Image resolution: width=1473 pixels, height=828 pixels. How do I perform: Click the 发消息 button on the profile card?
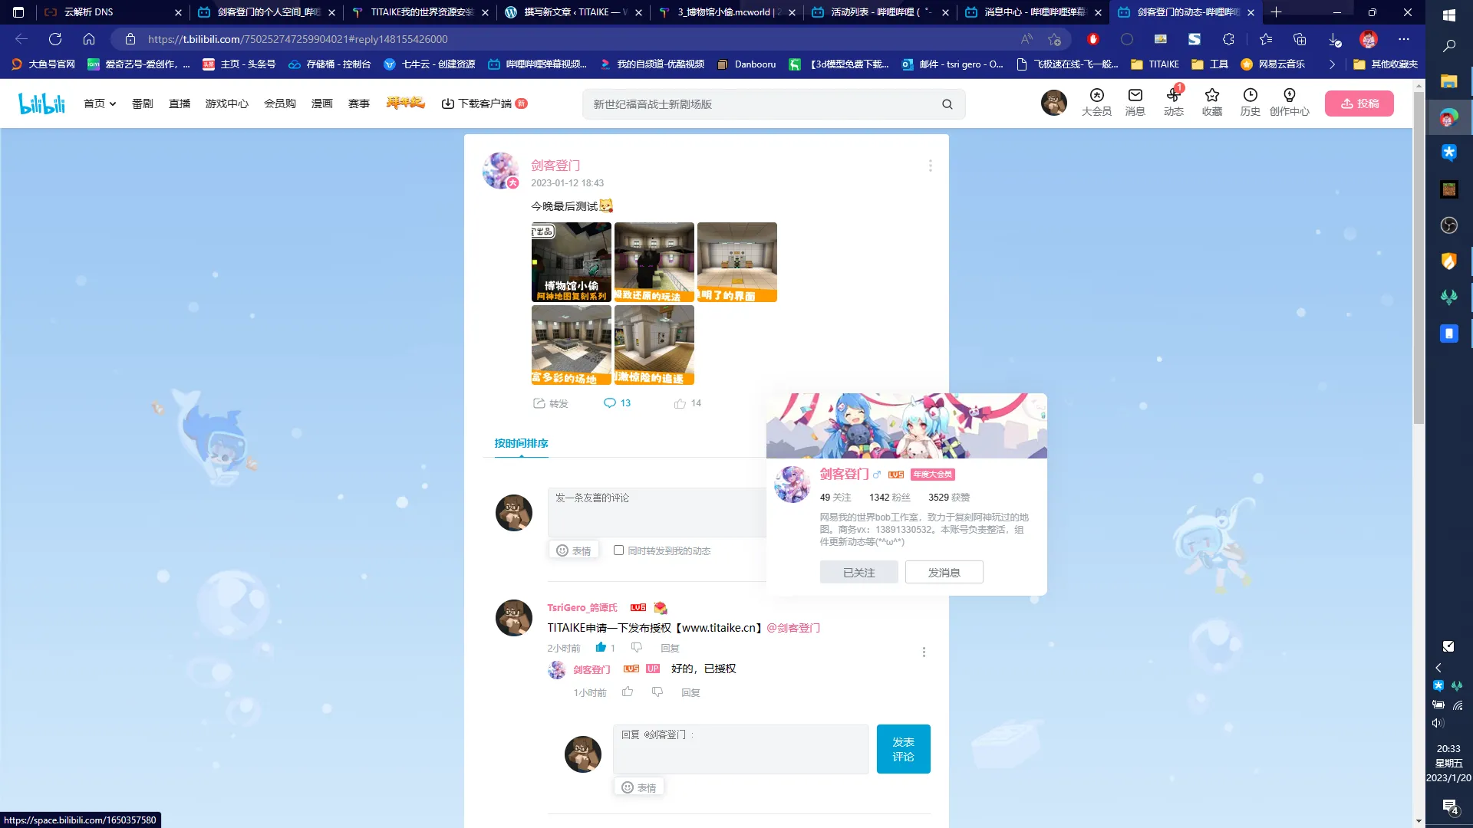944,572
